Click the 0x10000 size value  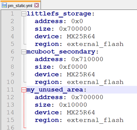73,105
